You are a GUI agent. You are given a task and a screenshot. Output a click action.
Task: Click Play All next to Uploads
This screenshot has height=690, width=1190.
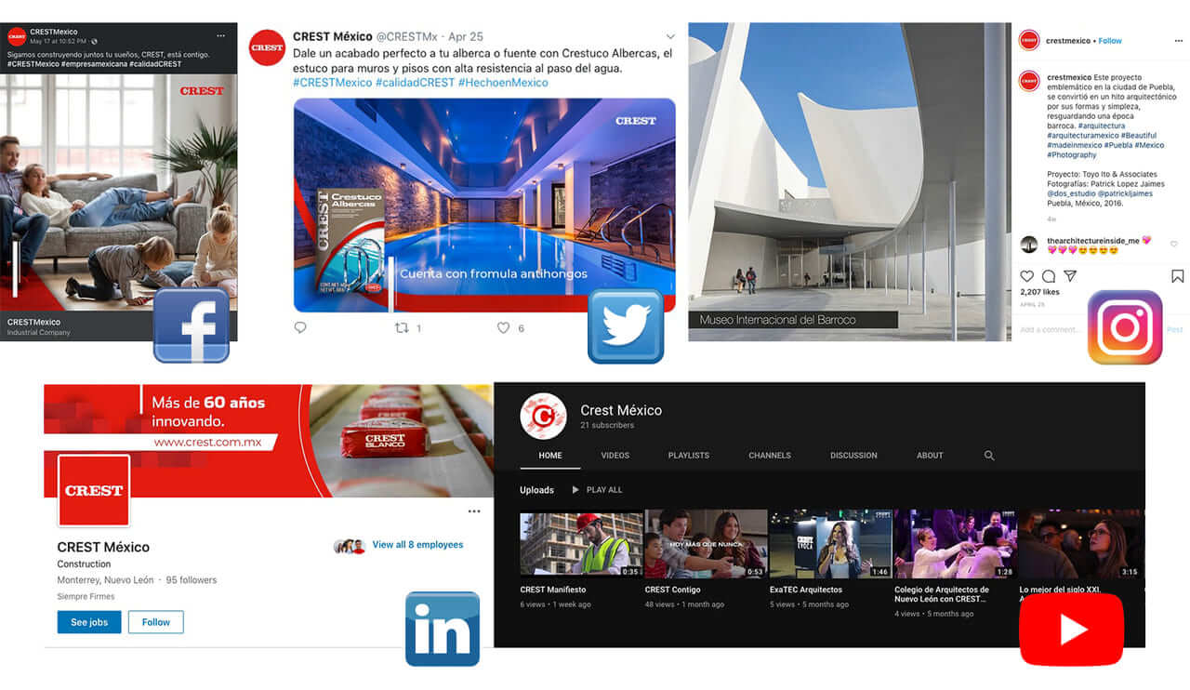(x=597, y=490)
